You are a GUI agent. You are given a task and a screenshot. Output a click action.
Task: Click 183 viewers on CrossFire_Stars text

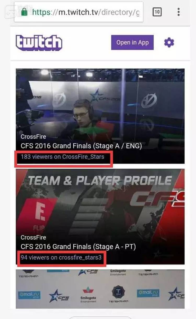pos(62,157)
